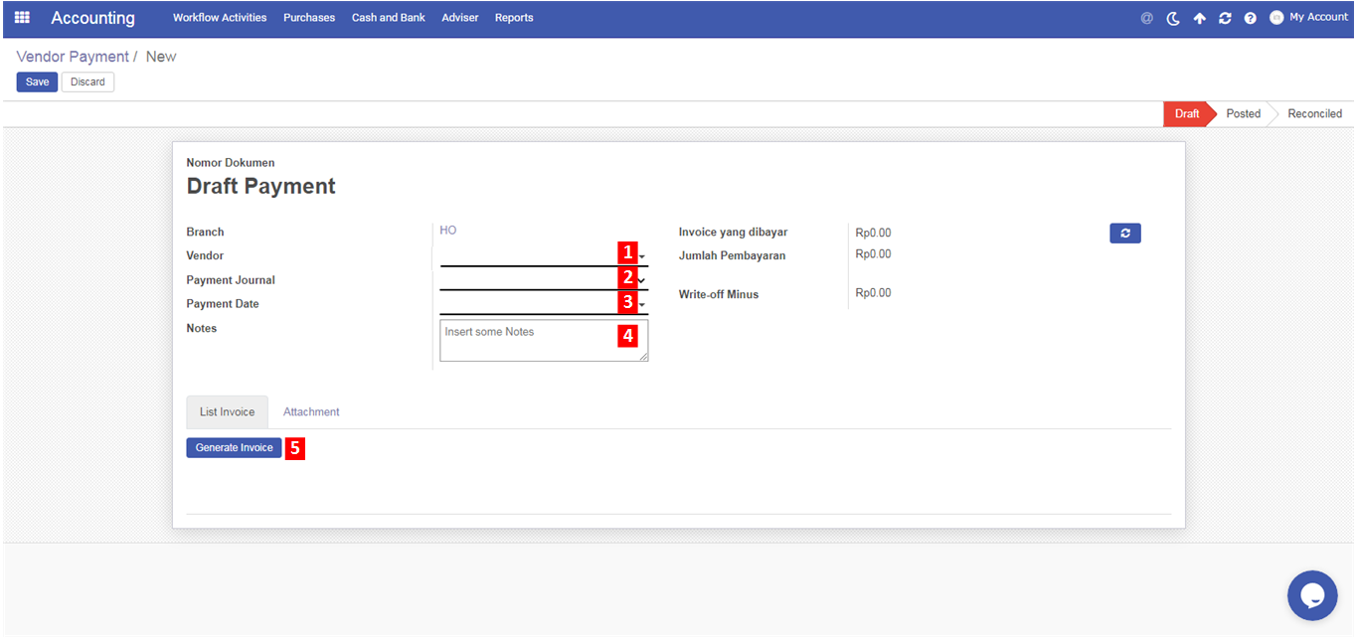Click the up arrow icon in top bar

(1199, 18)
